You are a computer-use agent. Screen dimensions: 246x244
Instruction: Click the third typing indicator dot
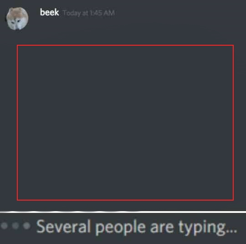(x=26, y=226)
